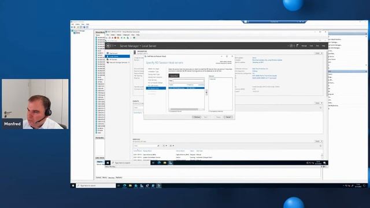
Task: Select RD Web Access wizard step
Action: pos(153,86)
